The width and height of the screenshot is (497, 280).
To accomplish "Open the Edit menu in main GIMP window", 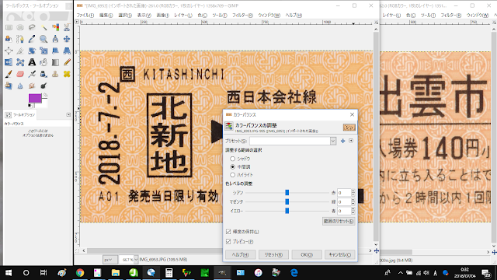I will 106,16.
